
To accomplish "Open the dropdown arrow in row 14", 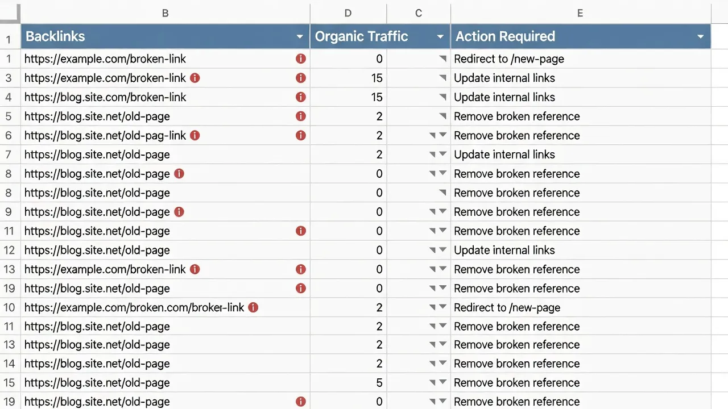I will coord(442,364).
